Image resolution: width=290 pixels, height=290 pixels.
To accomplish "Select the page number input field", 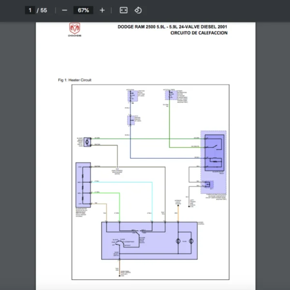I will pos(30,10).
